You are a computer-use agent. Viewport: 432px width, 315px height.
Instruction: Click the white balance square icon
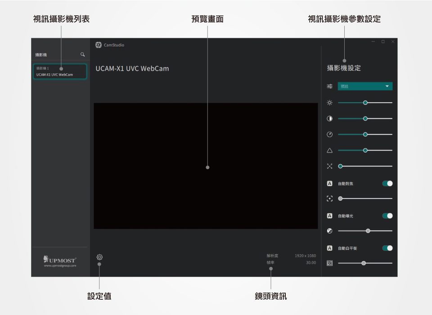click(329, 263)
